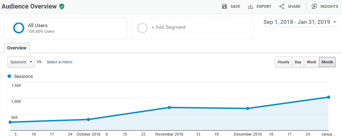This screenshot has height=137, width=342.
Task: Open the Sessions metric dropdown
Action: [x=21, y=62]
